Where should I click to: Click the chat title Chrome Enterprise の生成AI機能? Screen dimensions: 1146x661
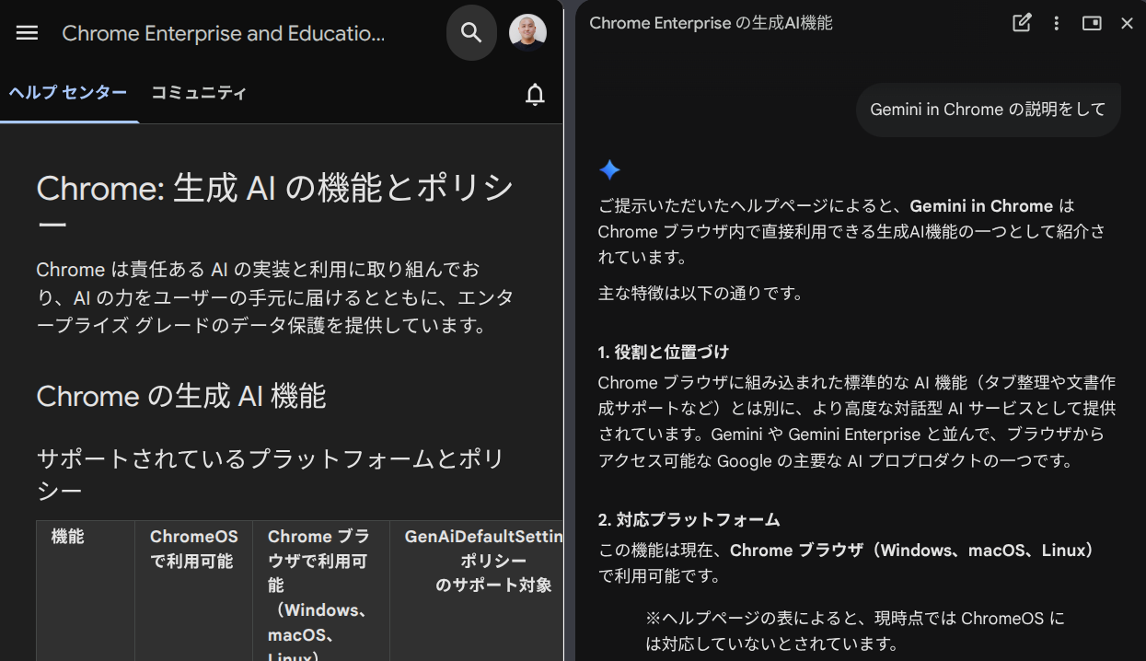pyautogui.click(x=711, y=23)
